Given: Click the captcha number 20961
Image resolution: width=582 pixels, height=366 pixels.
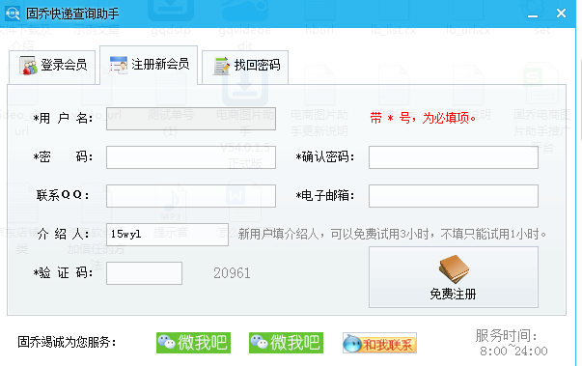Looking at the screenshot, I should pos(232,273).
